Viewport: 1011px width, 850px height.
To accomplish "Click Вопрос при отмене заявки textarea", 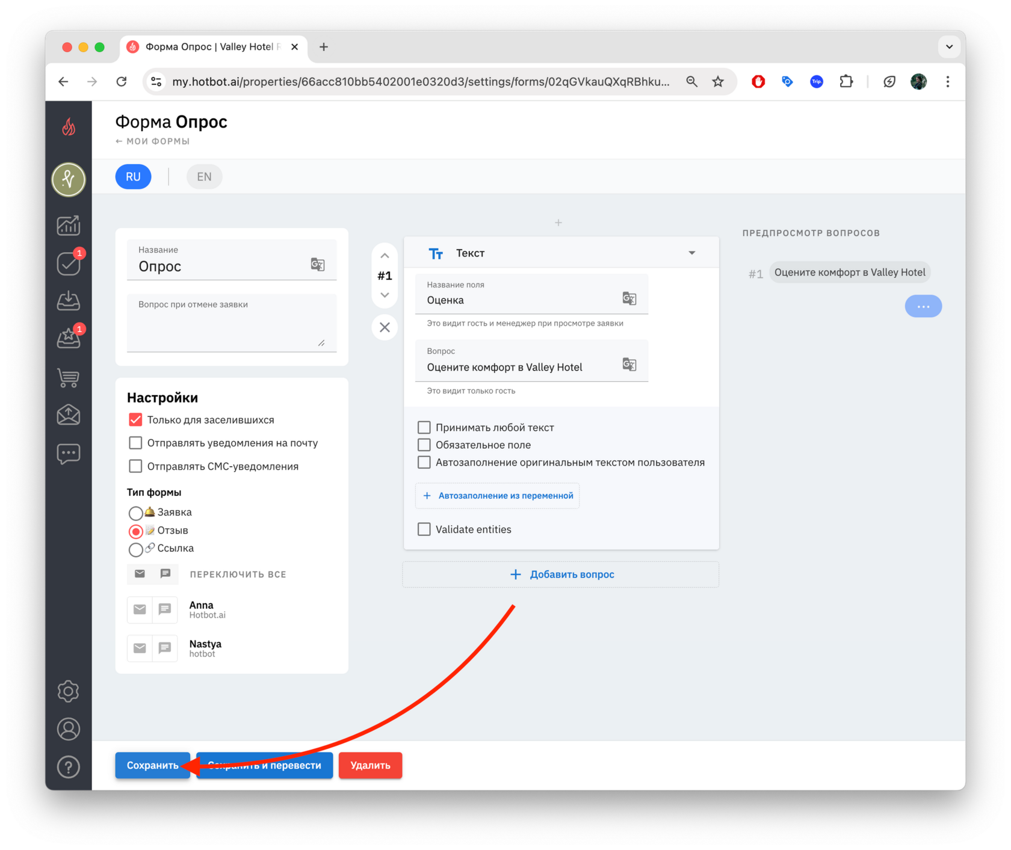I will coord(232,322).
